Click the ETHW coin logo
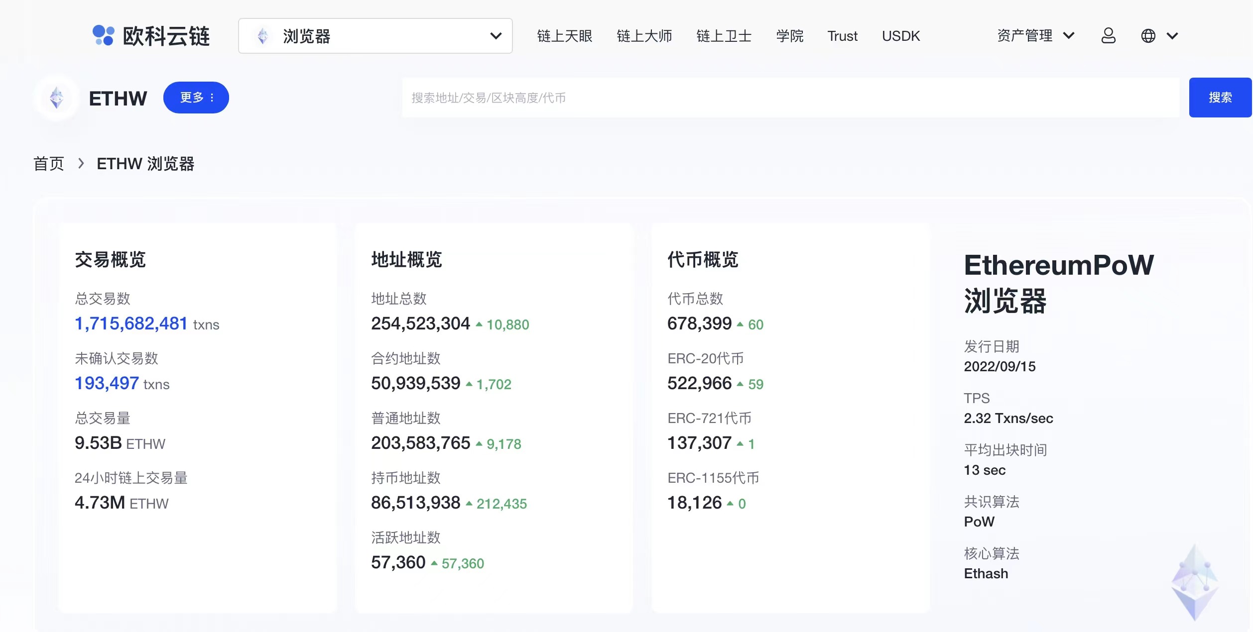 coord(57,98)
